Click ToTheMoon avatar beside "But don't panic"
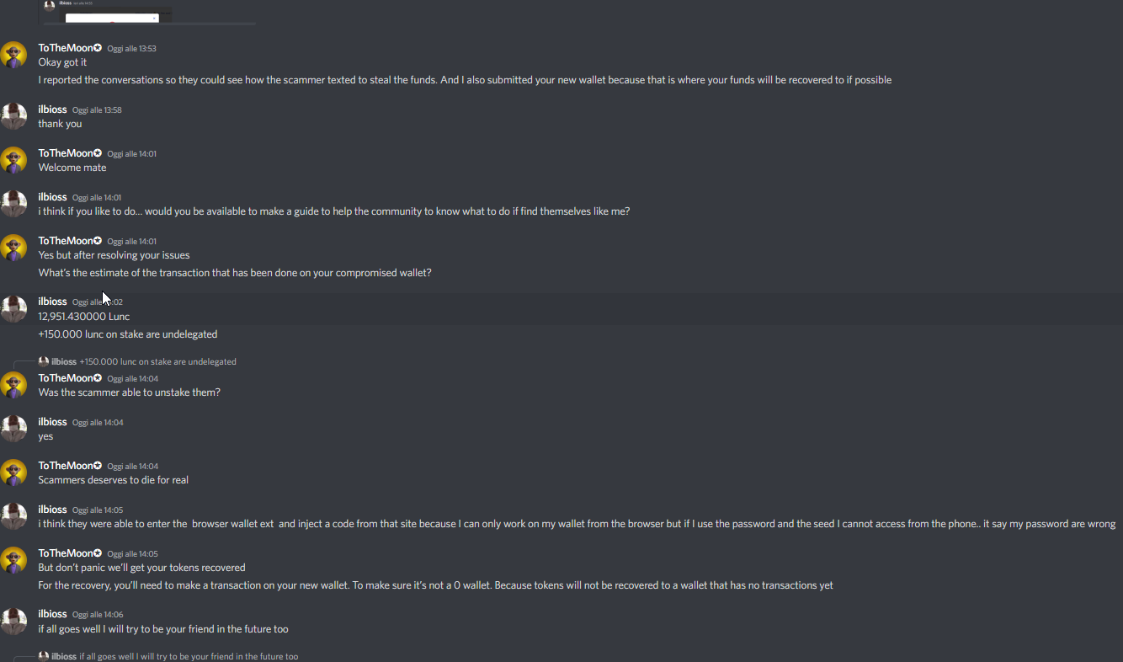1123x662 pixels. coord(13,560)
